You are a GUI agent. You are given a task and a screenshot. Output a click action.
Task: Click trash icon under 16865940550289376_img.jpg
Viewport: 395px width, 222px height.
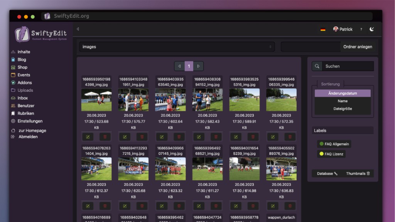tap(290, 206)
